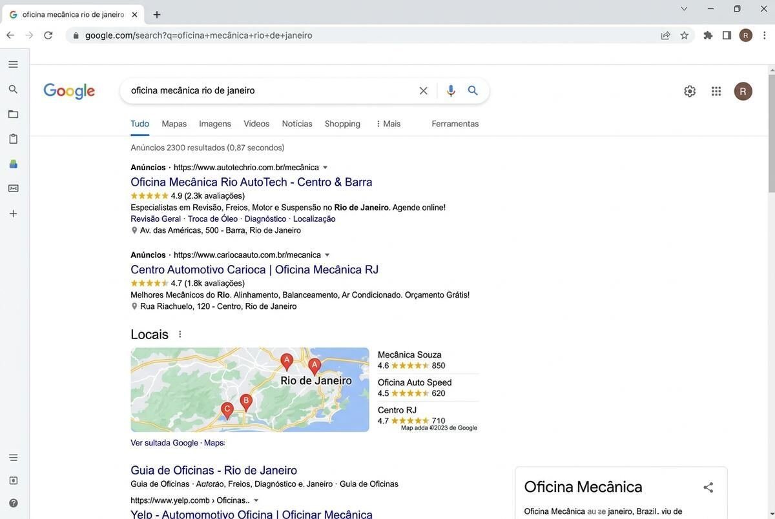Click map pin B on the Rio map
Viewport: 775px width, 519px height.
click(246, 402)
